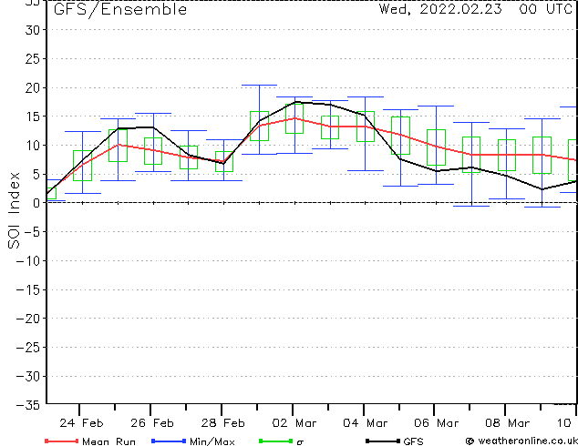The width and height of the screenshot is (578, 446).
Task: Click the GFS line peak at 02 Mar
Action: coord(295,102)
